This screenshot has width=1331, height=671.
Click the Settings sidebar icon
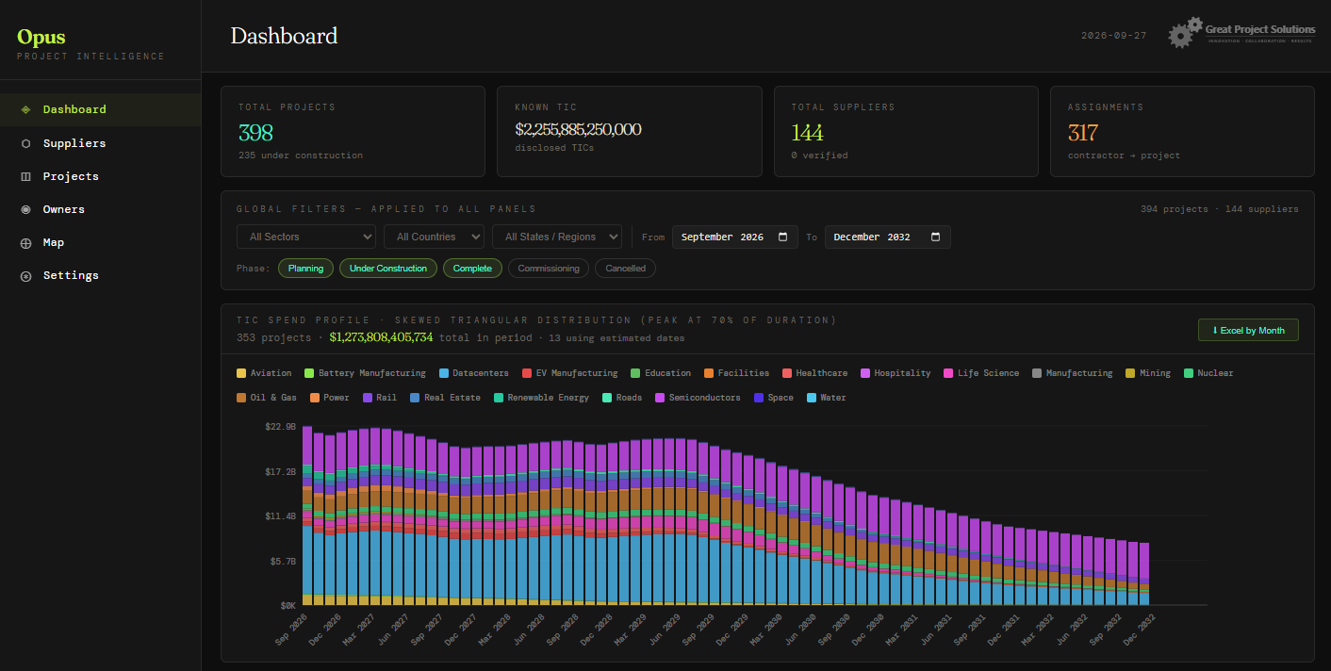coord(25,276)
